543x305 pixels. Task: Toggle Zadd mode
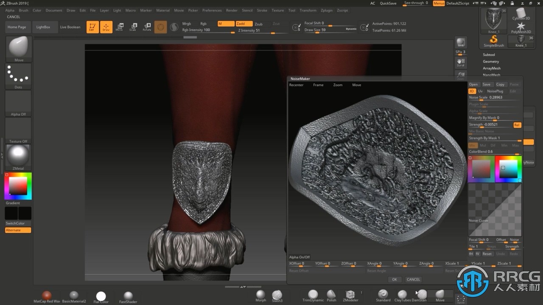click(244, 24)
